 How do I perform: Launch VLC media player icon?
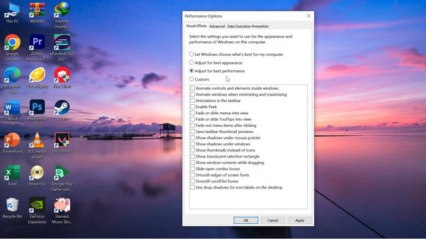click(x=37, y=145)
